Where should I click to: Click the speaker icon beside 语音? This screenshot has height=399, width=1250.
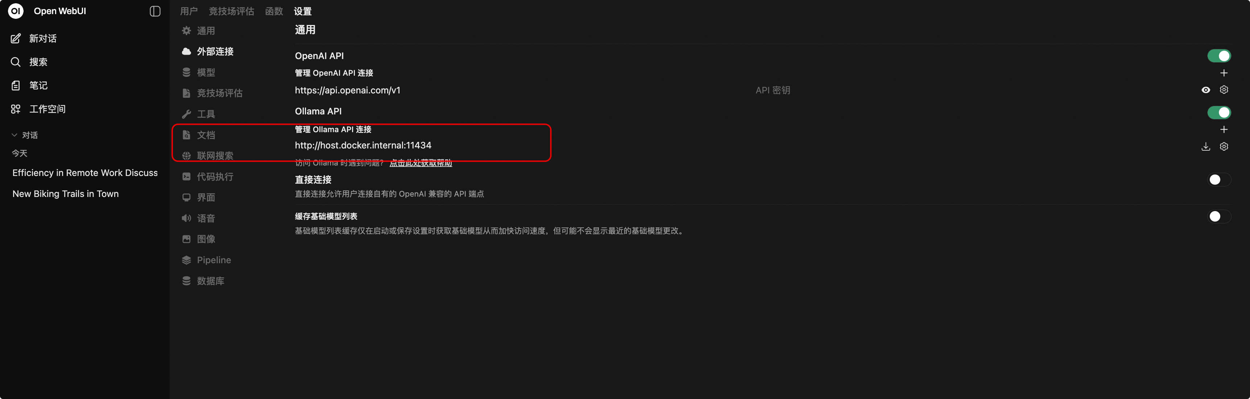pyautogui.click(x=186, y=218)
